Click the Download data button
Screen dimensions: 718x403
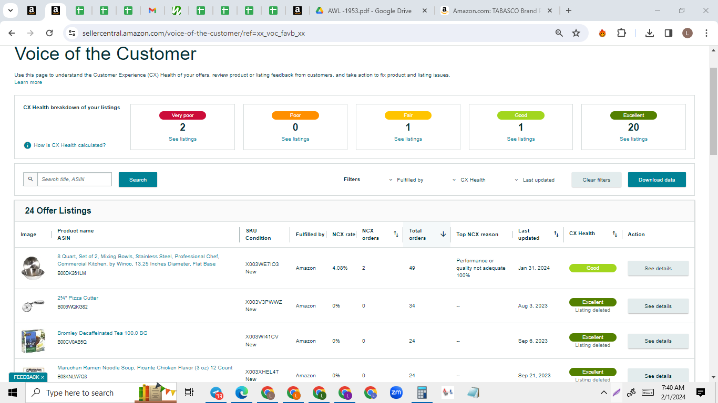(657, 179)
